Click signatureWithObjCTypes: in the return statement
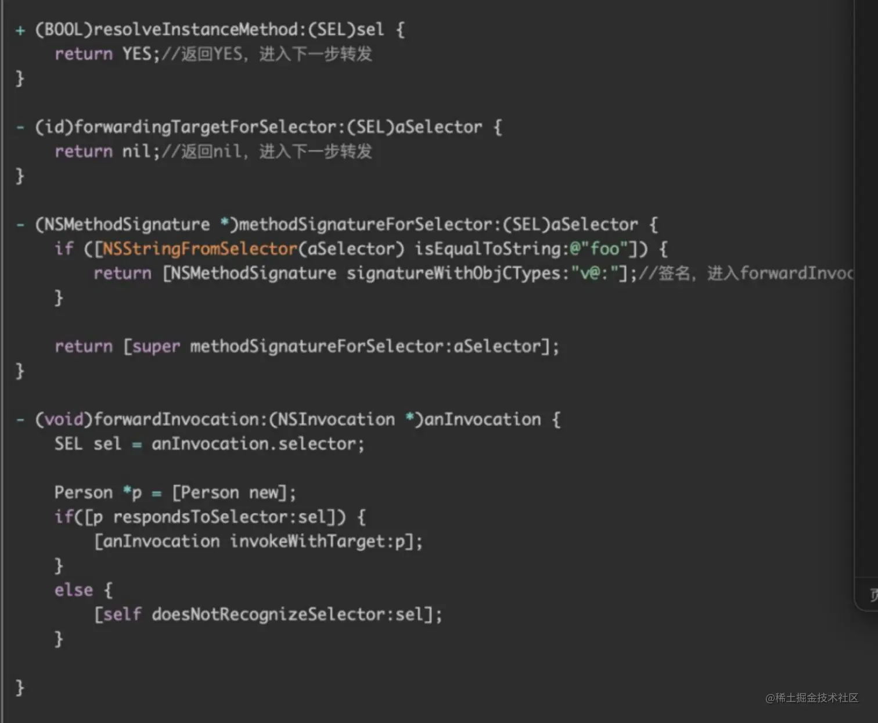This screenshot has height=723, width=878. click(x=458, y=273)
